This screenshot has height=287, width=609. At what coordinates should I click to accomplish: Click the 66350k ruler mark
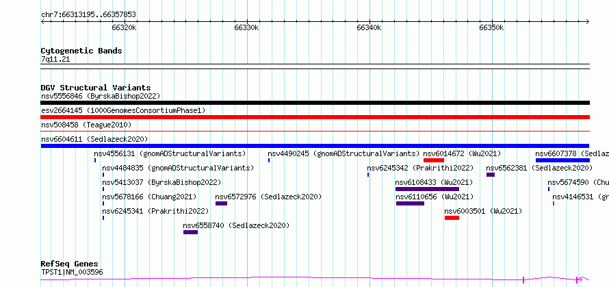(491, 27)
